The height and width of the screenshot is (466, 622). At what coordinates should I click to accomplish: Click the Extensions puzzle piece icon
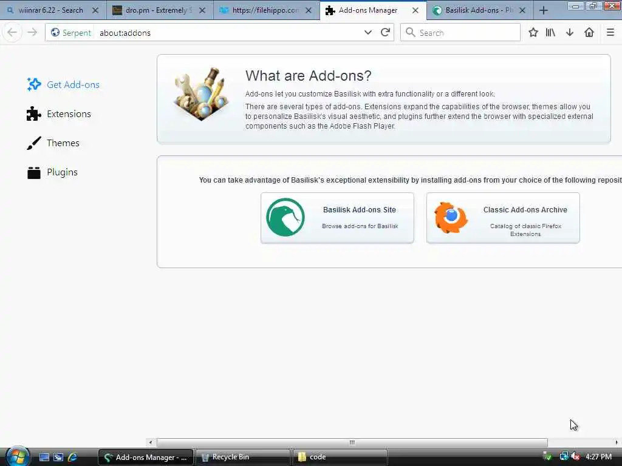(34, 113)
